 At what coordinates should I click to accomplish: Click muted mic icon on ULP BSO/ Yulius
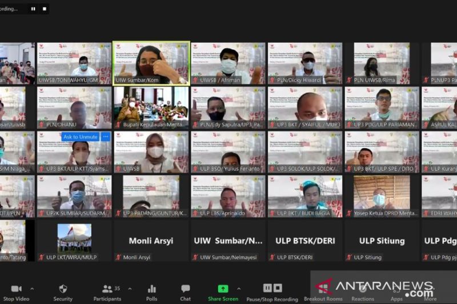[195, 169]
